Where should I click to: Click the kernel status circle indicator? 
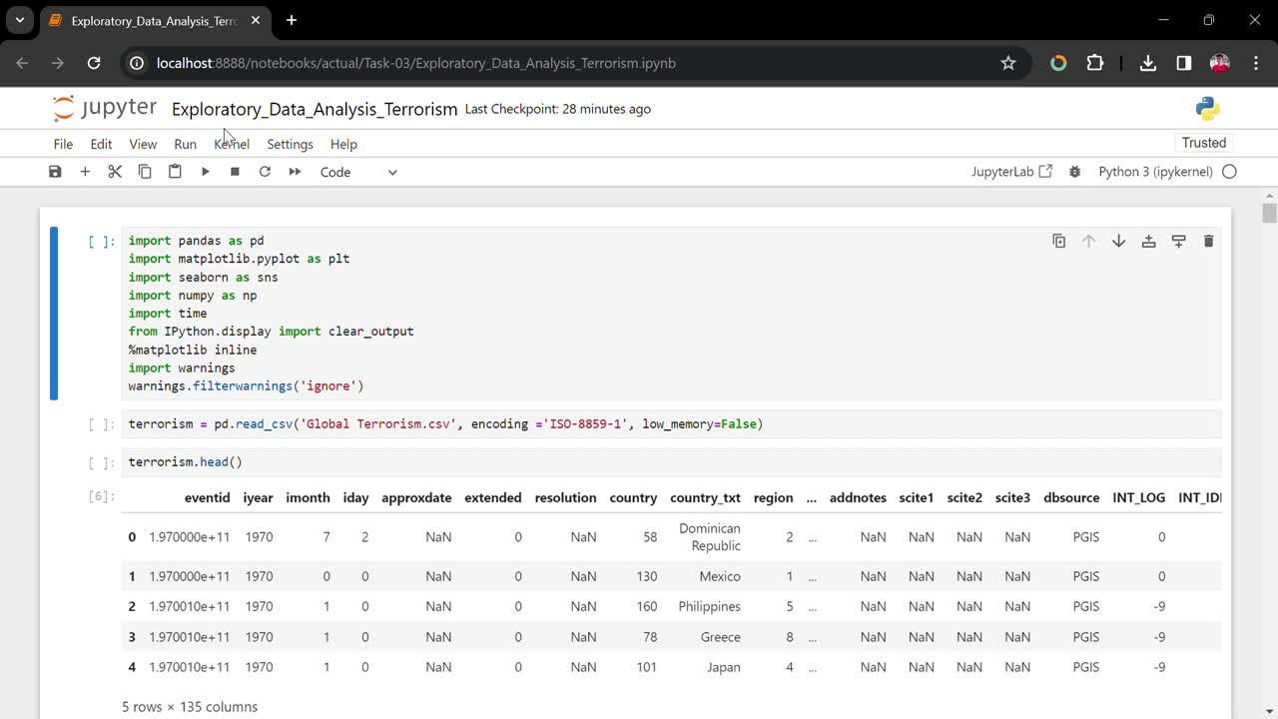pyautogui.click(x=1229, y=172)
